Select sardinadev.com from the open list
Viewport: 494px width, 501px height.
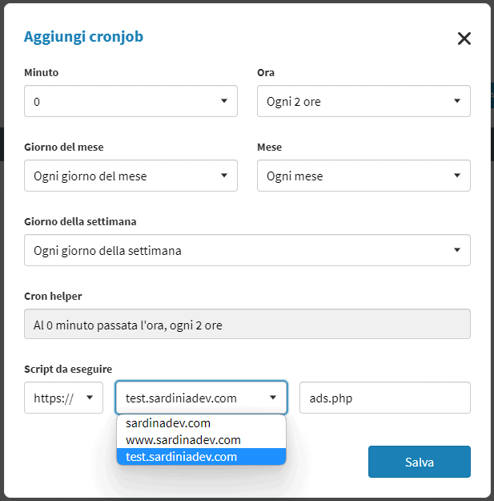tap(168, 423)
